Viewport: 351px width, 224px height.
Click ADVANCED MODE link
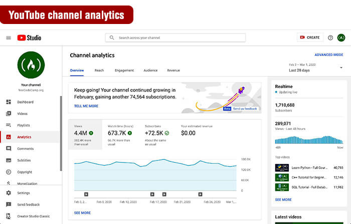pos(329,54)
